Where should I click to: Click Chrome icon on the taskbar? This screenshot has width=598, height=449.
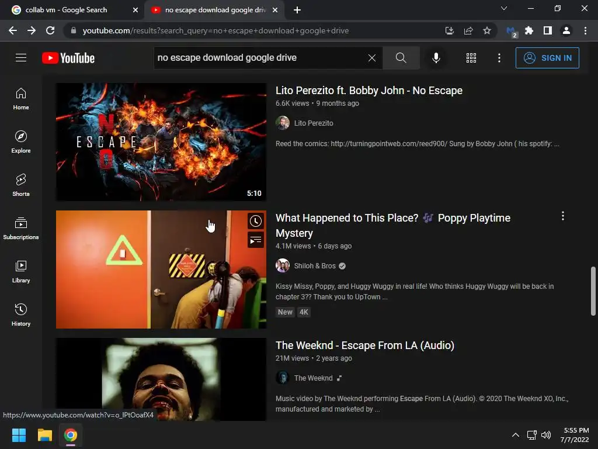[x=71, y=435]
